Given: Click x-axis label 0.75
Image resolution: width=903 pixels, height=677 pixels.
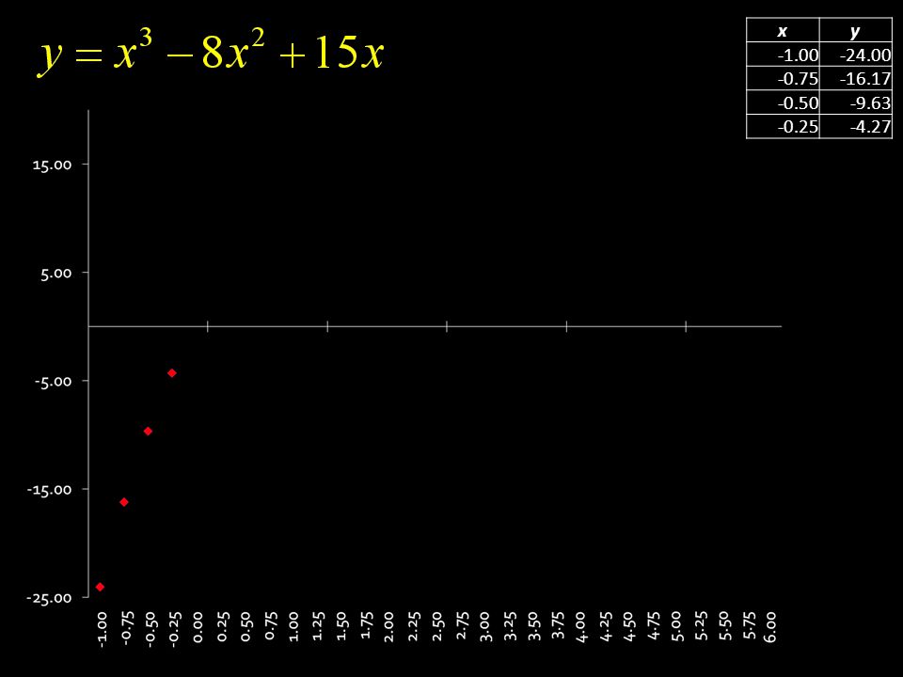Looking at the screenshot, I should 270,626.
